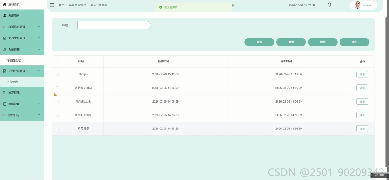
Task: Click the icon beside 商城管理
Action: click(5, 104)
